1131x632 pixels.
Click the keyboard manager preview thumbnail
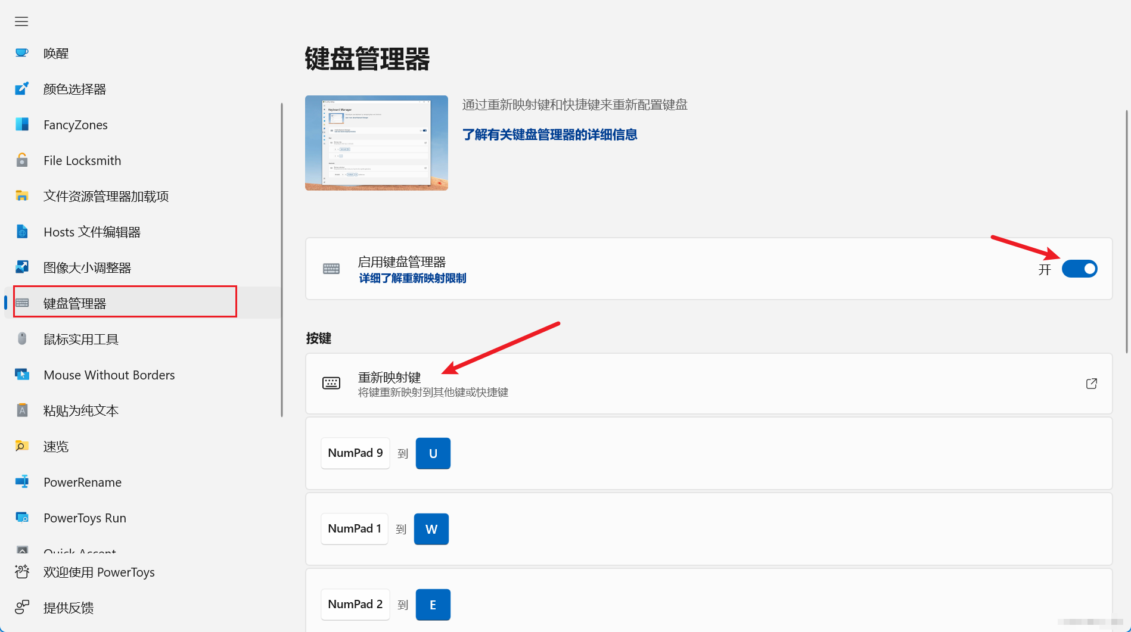pos(377,143)
